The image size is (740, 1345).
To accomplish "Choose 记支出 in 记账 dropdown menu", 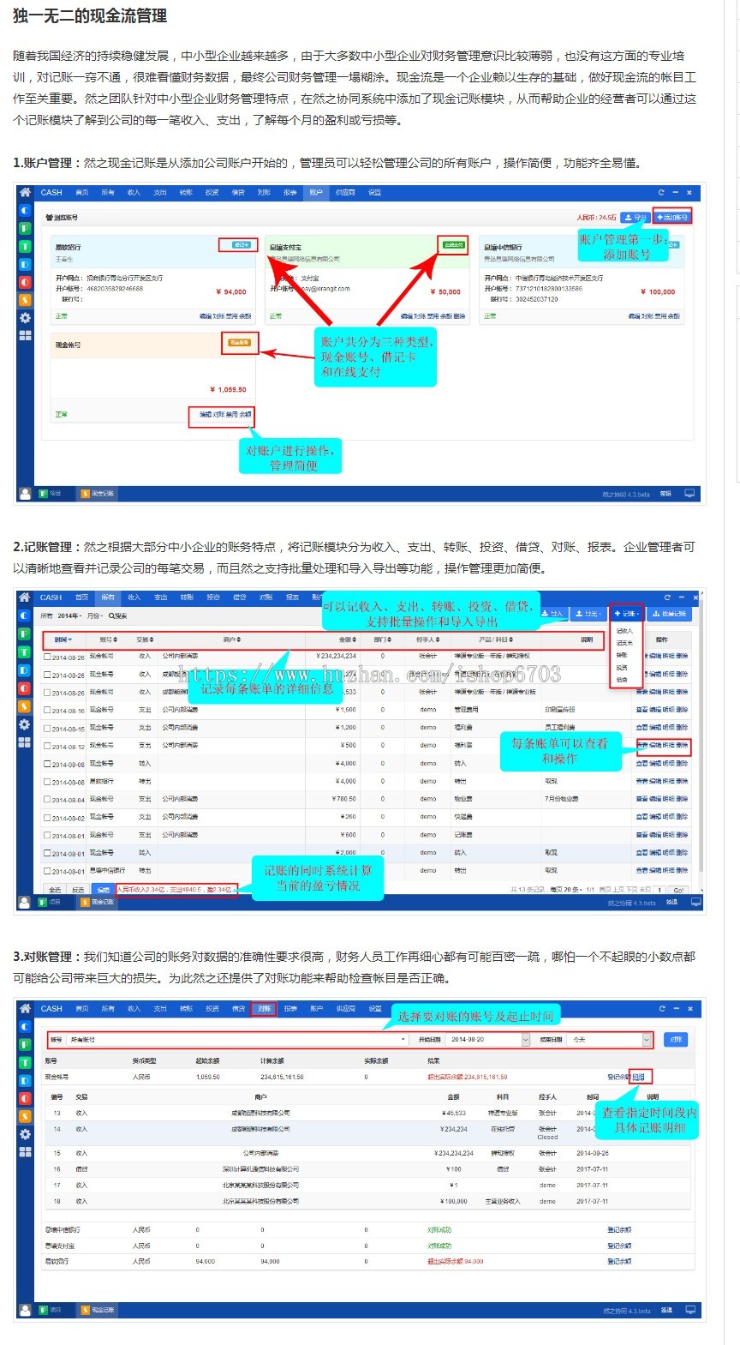I will (x=624, y=643).
